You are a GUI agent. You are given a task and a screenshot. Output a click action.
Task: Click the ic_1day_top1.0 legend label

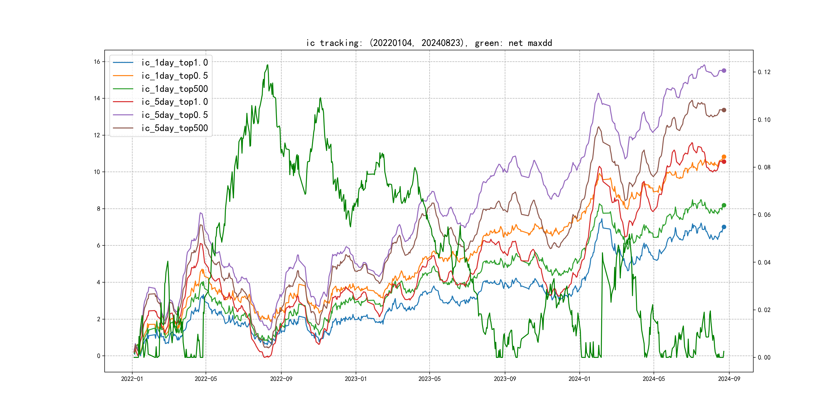(x=174, y=63)
